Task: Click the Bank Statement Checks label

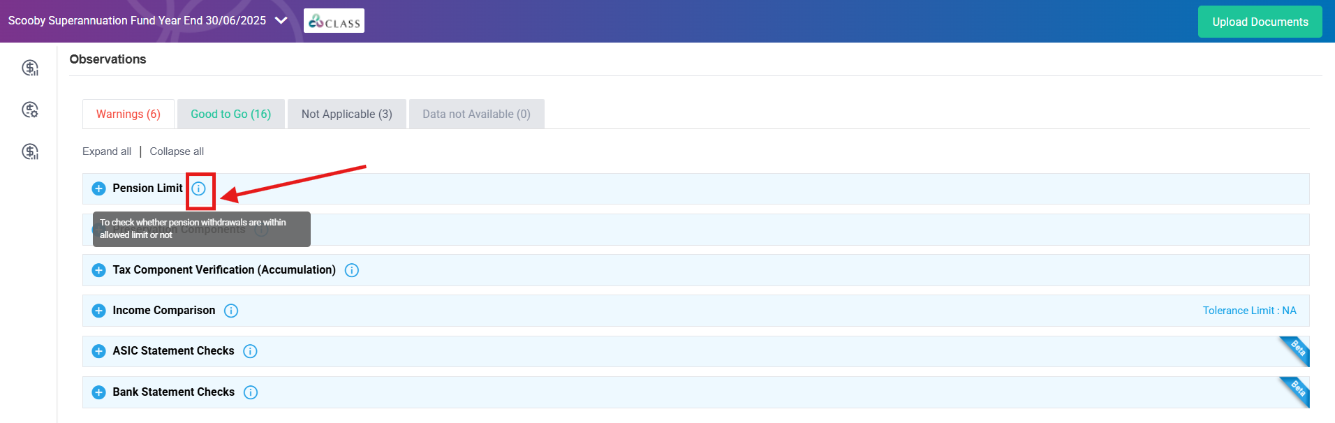Action: [x=174, y=392]
